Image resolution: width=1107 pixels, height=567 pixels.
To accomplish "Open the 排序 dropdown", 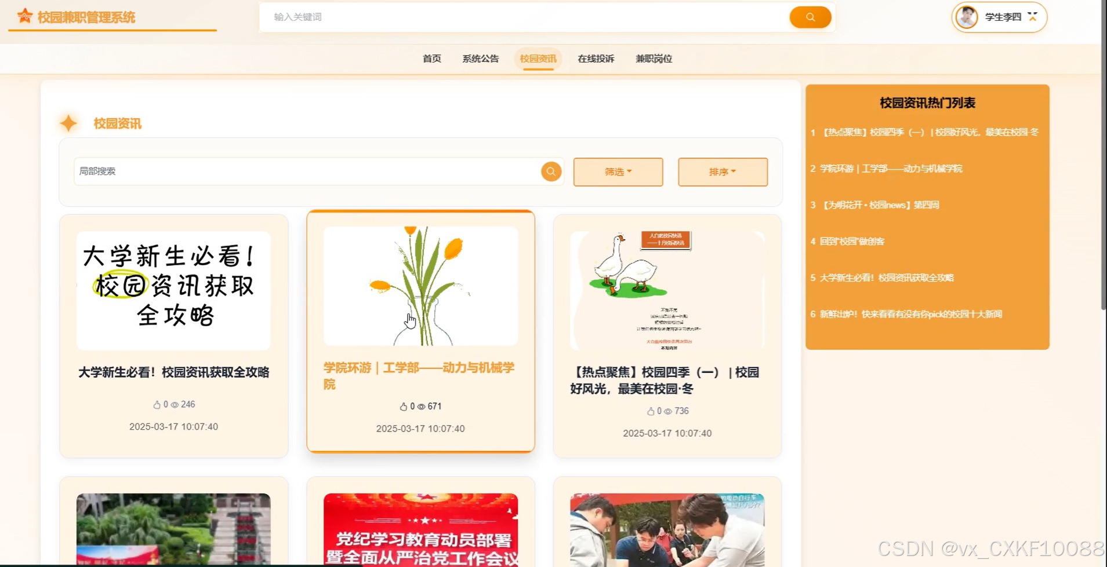I will click(723, 172).
